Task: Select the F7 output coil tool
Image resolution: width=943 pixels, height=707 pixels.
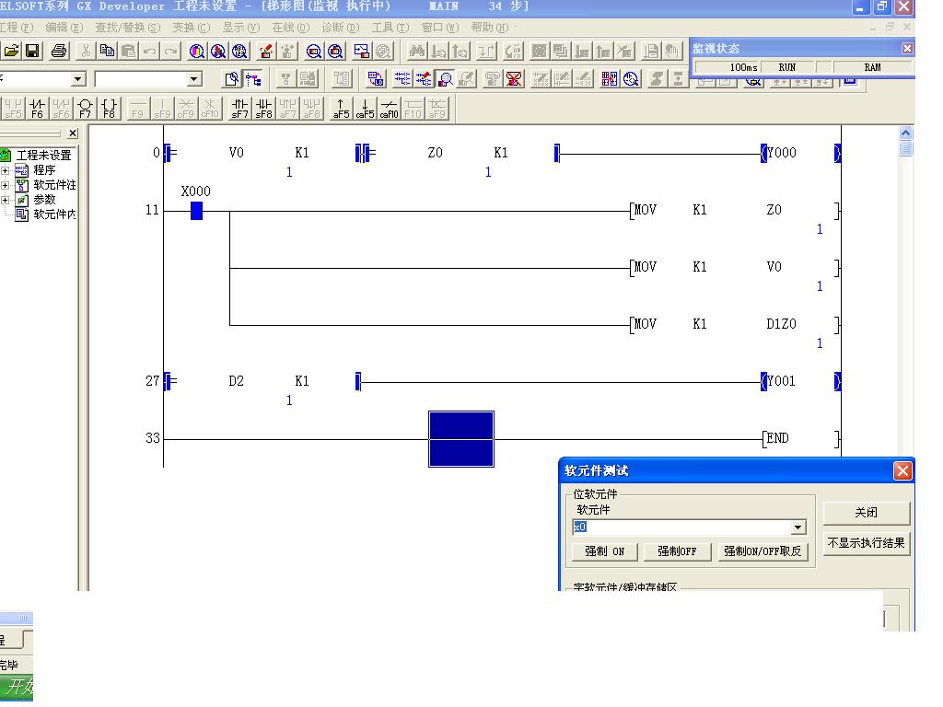Action: [85, 109]
